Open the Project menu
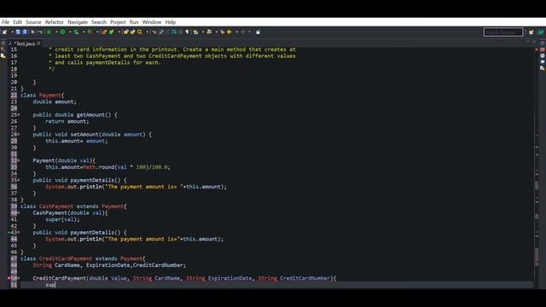Image resolution: width=546 pixels, height=307 pixels. 118,22
